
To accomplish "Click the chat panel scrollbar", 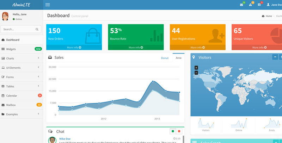I will (x=183, y=139).
